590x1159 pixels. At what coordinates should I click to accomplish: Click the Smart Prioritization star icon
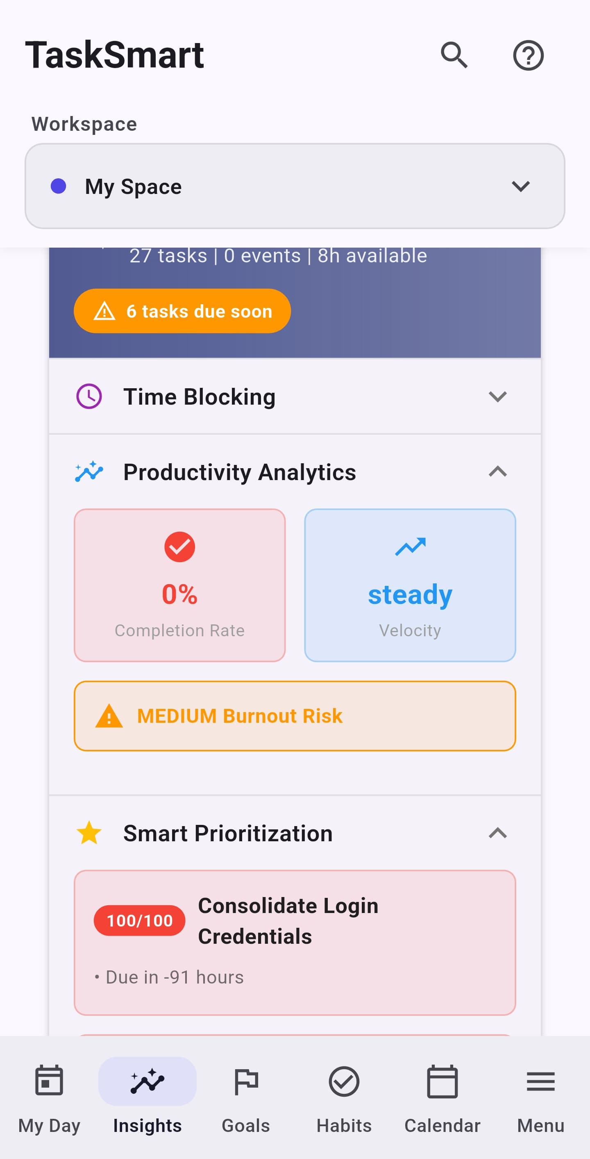pos(89,833)
